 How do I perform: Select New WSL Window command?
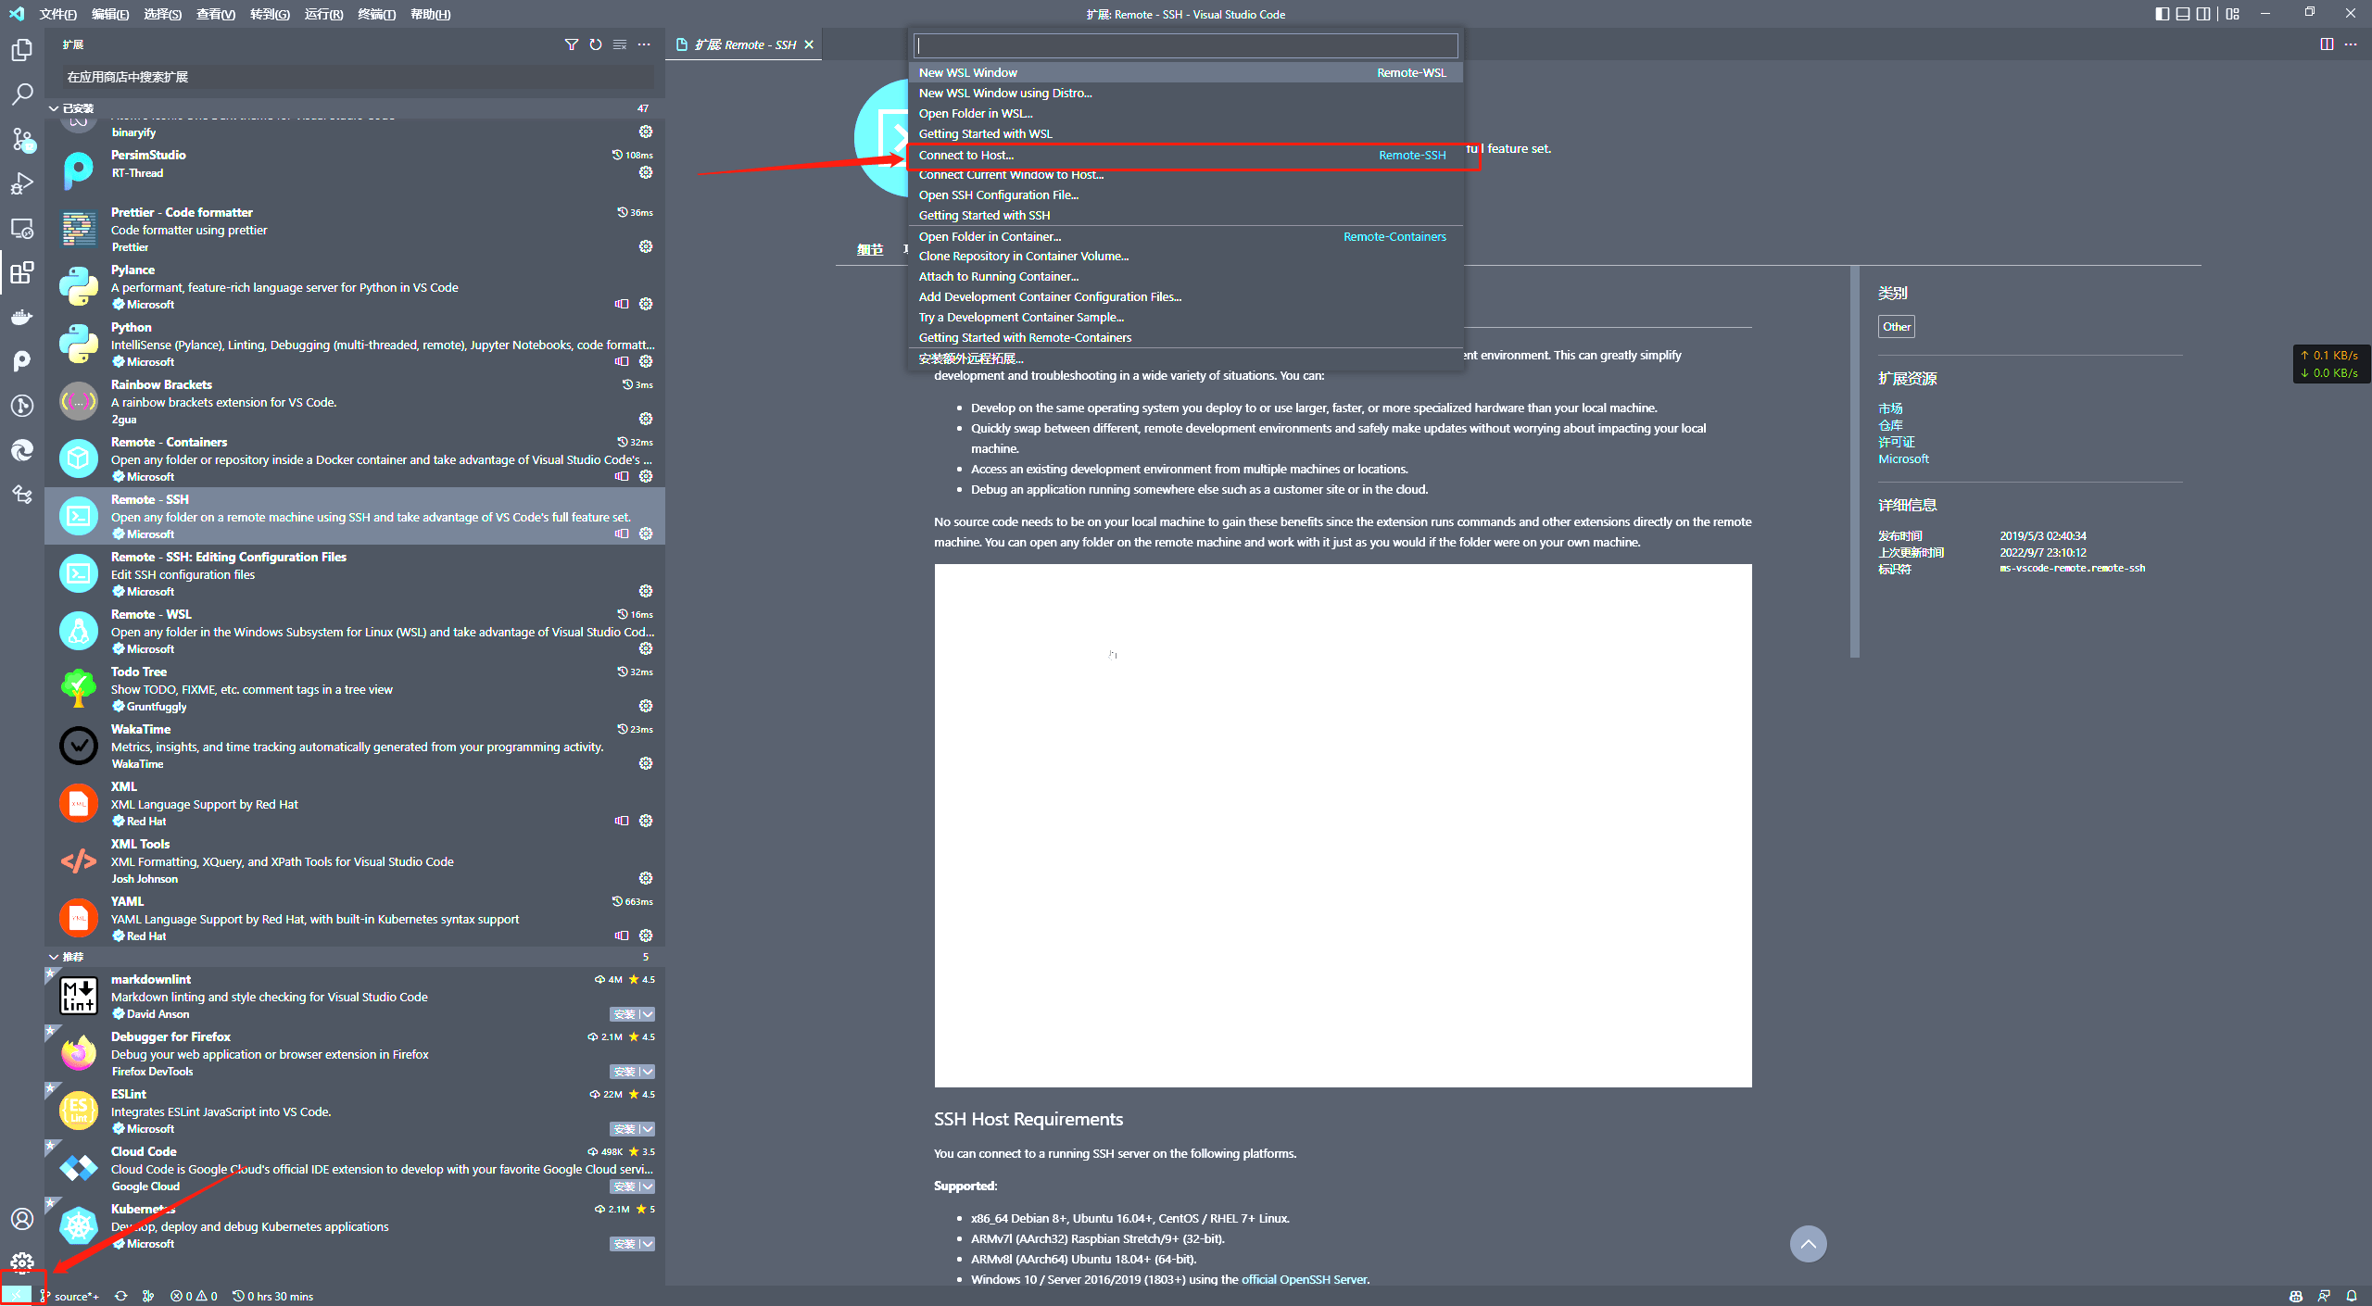[x=1185, y=72]
